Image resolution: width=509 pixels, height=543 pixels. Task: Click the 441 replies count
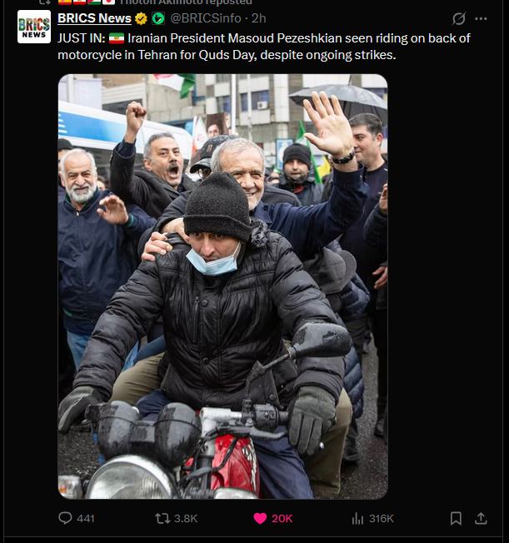(86, 518)
